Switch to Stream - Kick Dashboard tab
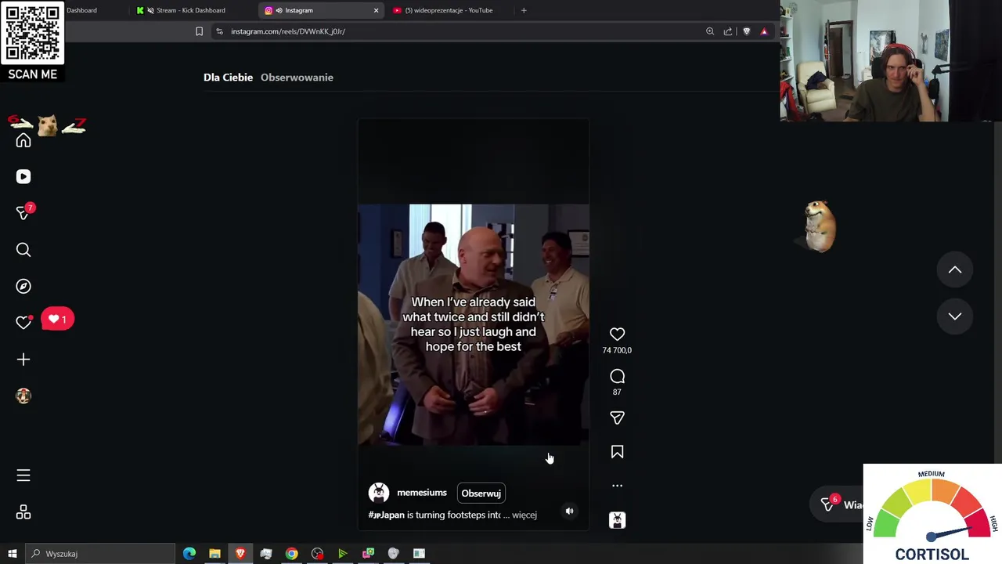1002x564 pixels. [190, 10]
